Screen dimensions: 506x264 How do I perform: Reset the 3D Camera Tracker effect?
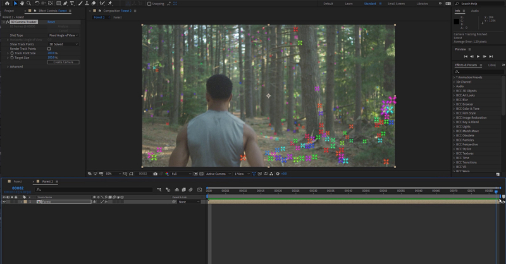click(51, 21)
